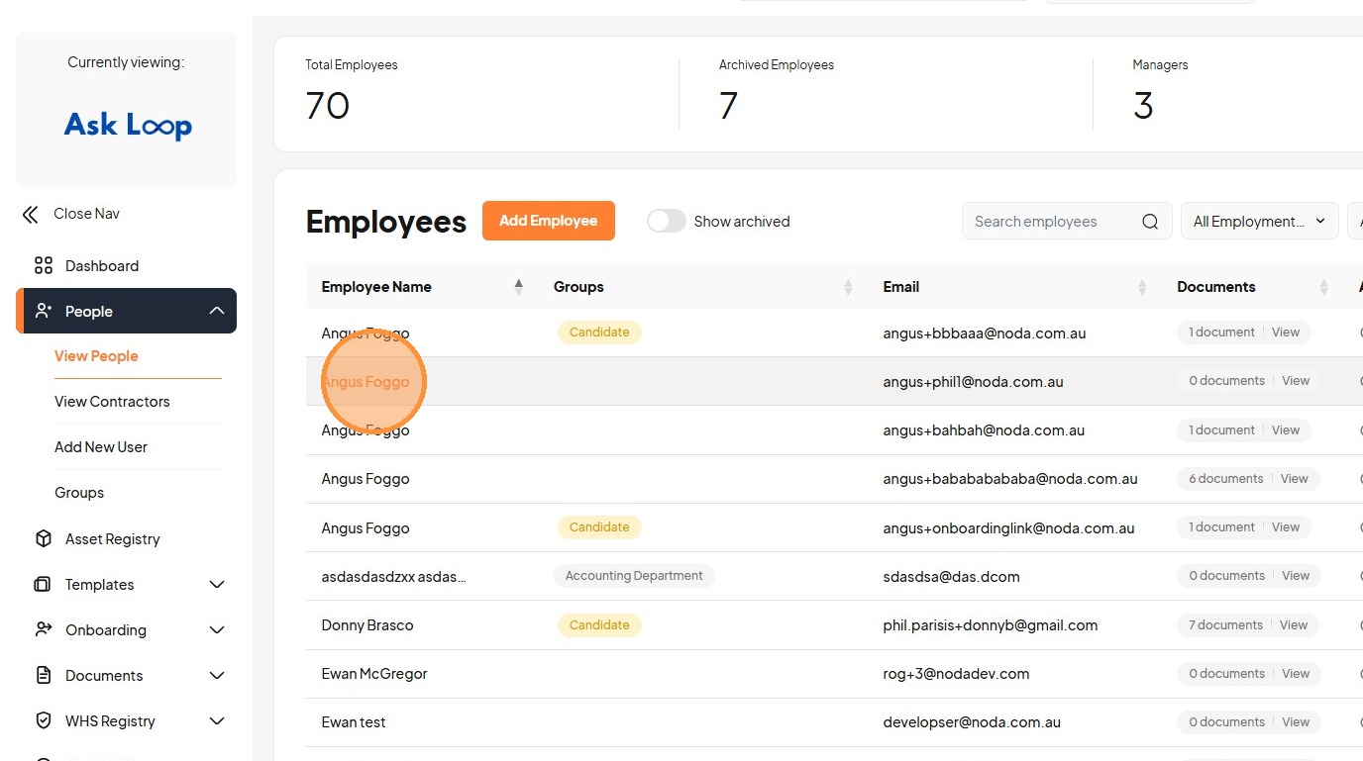Sort the Groups column
Screen dimensions: 1363x761
pos(848,287)
